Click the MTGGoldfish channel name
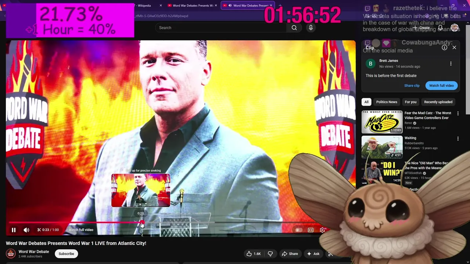Image resolution: width=470 pixels, height=264 pixels. pos(413,173)
